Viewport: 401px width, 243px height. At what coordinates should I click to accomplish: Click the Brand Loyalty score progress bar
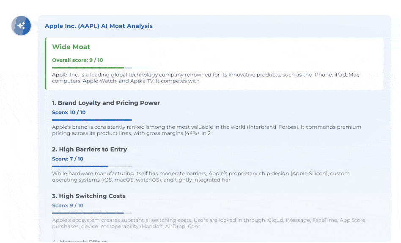coord(92,120)
